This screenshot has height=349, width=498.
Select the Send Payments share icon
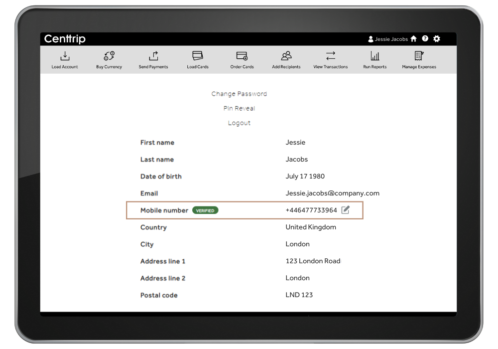(x=153, y=56)
